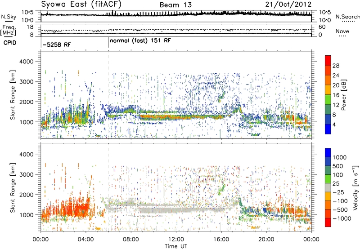360x249 pixels.
Task: Click the 'Freq. [MHz]' label
Action: coord(8,30)
